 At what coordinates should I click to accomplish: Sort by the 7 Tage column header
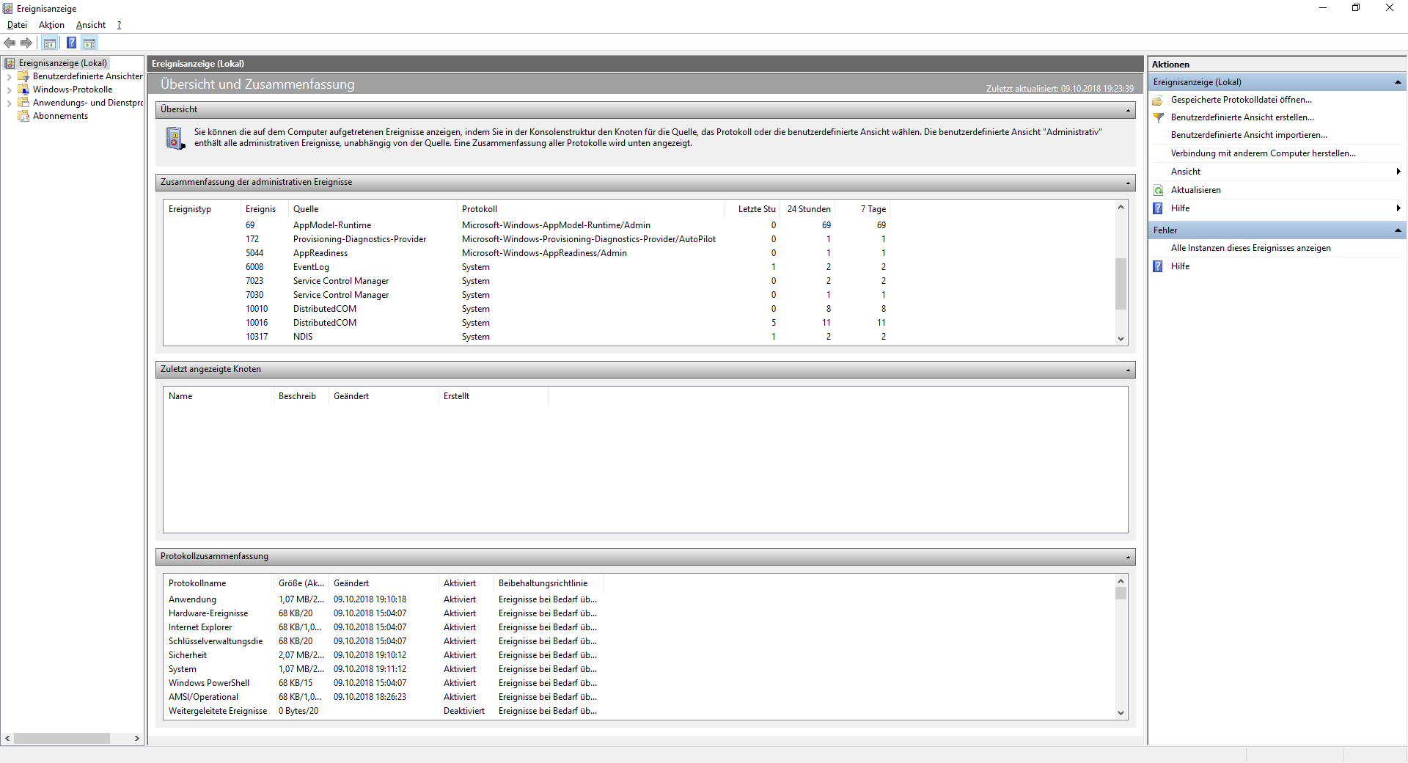(863, 209)
